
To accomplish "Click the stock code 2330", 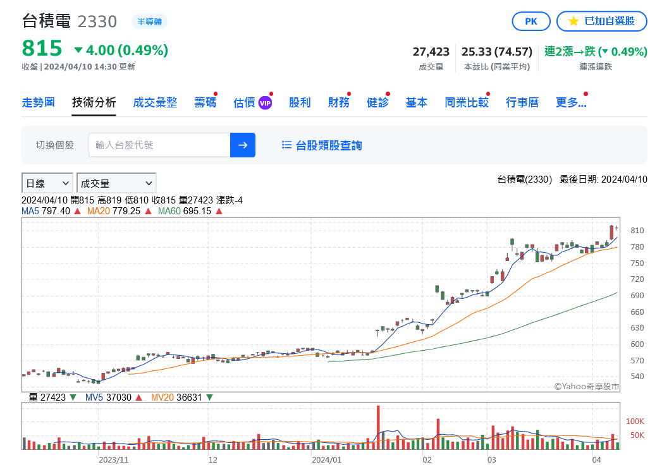I will point(97,21).
